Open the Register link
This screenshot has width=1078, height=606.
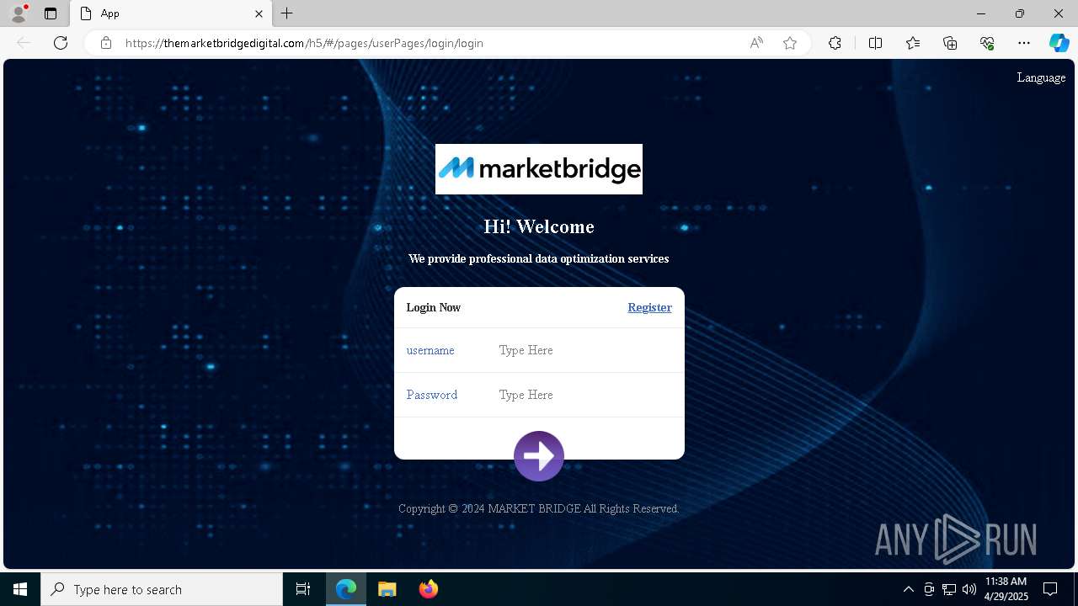649,307
